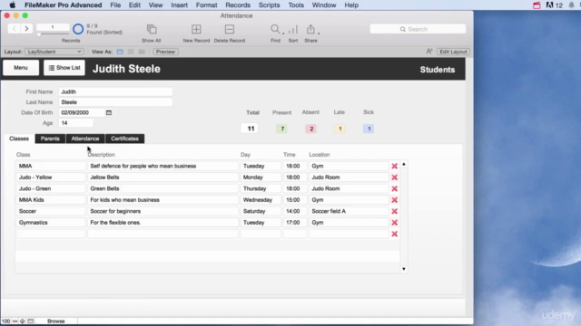Screen dimensions: 581x326
Task: Click the First Name field
Action: (115, 91)
